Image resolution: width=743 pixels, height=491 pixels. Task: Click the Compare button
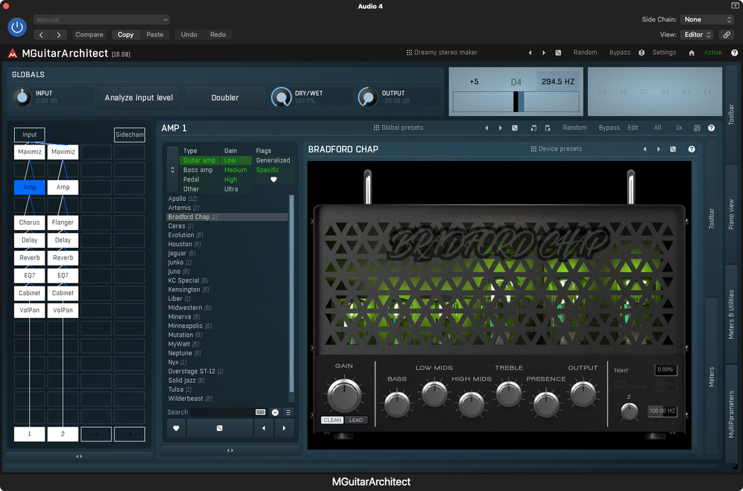click(89, 35)
